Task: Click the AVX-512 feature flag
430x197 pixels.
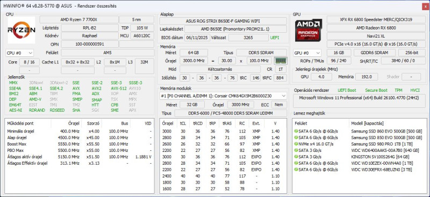Action: [119, 89]
